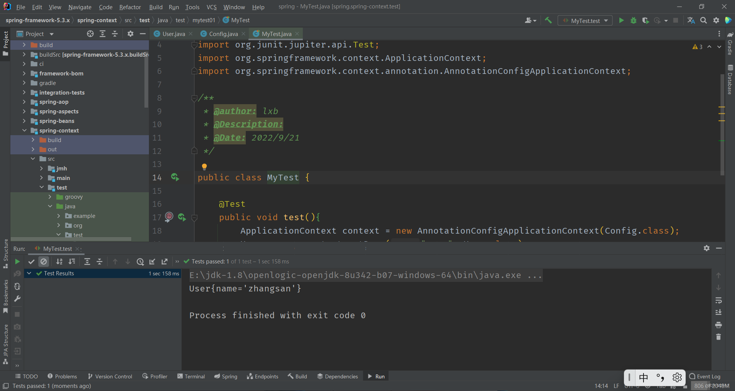The image size is (735, 391).
Task: Click the translate icon in the top toolbar
Action: 691,20
